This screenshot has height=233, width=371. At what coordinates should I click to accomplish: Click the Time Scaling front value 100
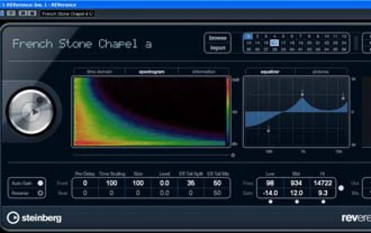pos(112,183)
